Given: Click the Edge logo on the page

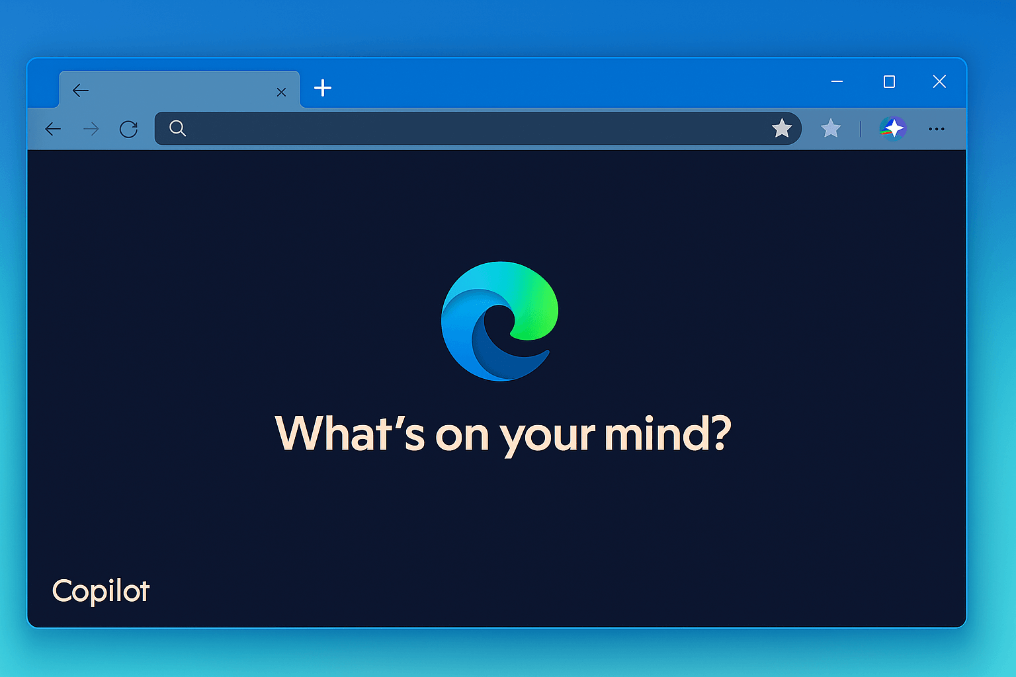Looking at the screenshot, I should tap(501, 321).
